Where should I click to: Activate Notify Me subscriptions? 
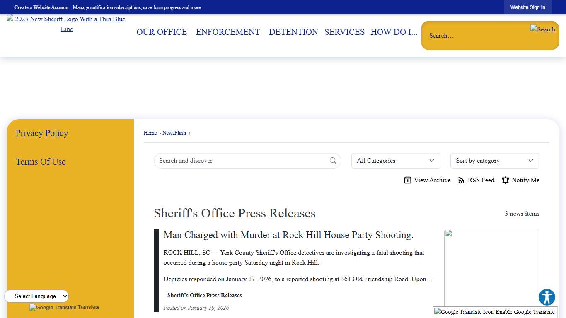(525, 180)
